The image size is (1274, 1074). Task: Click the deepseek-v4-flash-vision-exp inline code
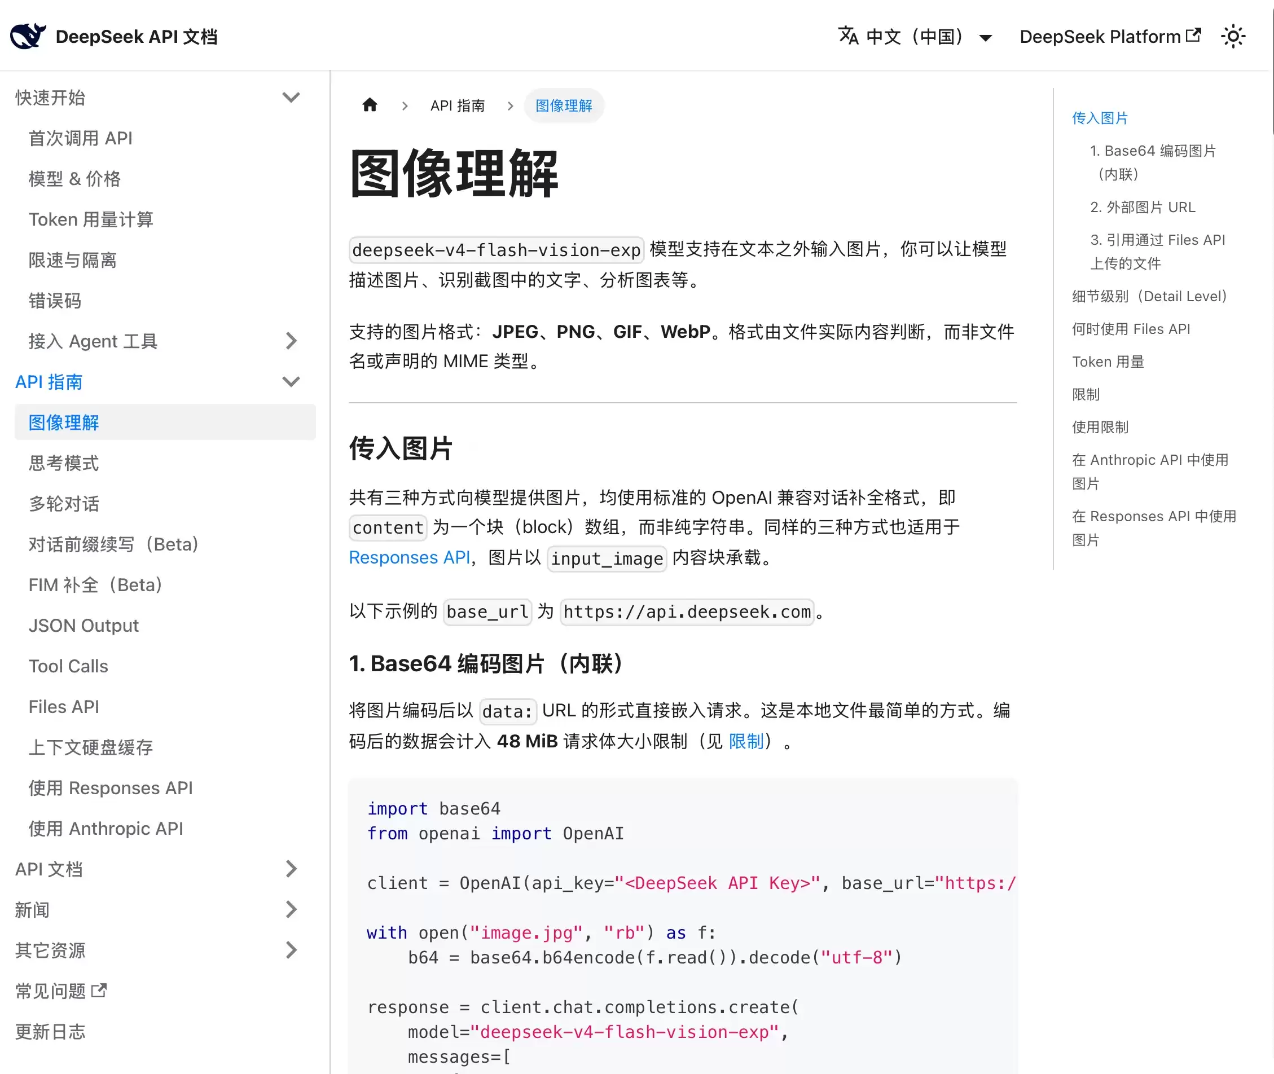coord(497,250)
